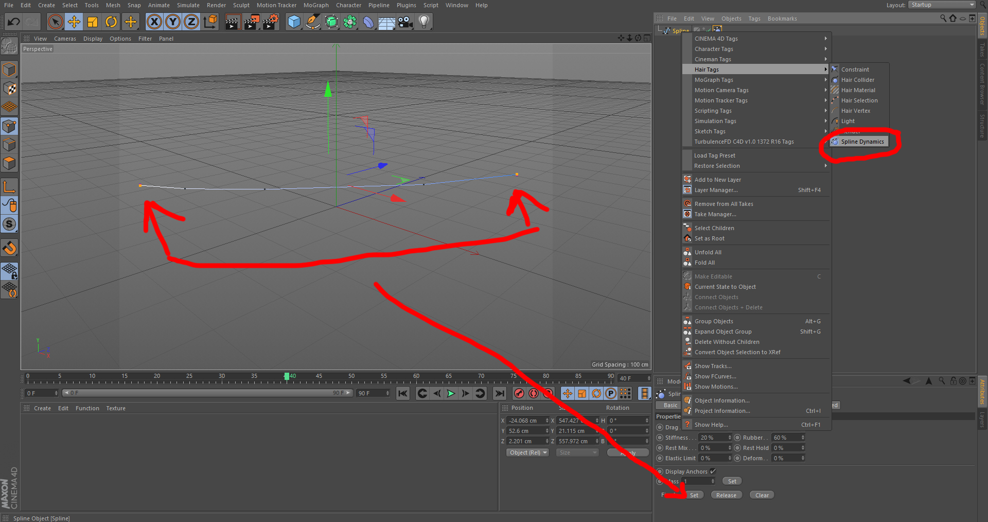988x522 pixels.
Task: Click Show Help entry
Action: coord(755,425)
